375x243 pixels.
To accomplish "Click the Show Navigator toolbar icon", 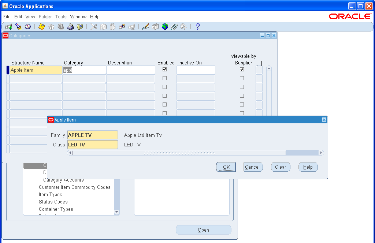I will click(28, 27).
